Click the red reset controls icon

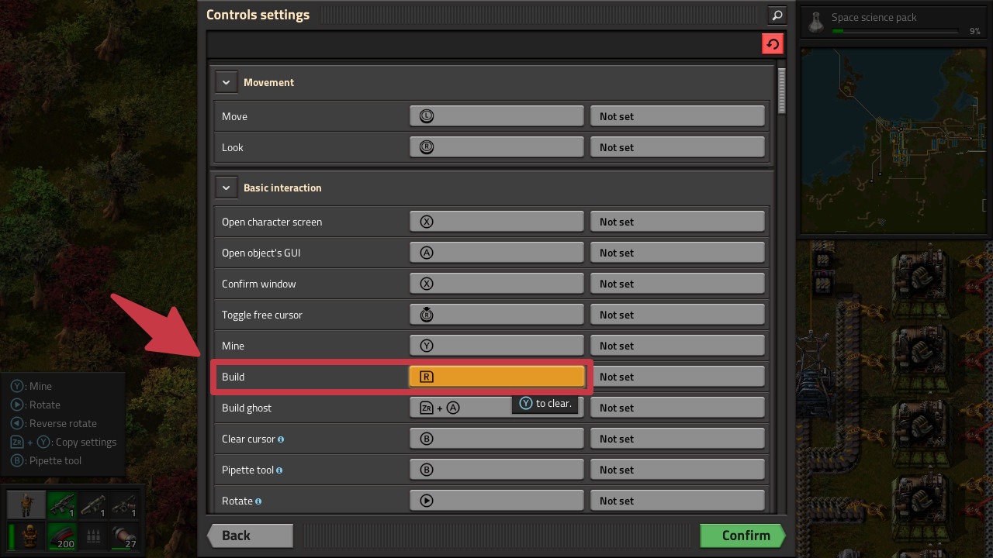click(773, 44)
